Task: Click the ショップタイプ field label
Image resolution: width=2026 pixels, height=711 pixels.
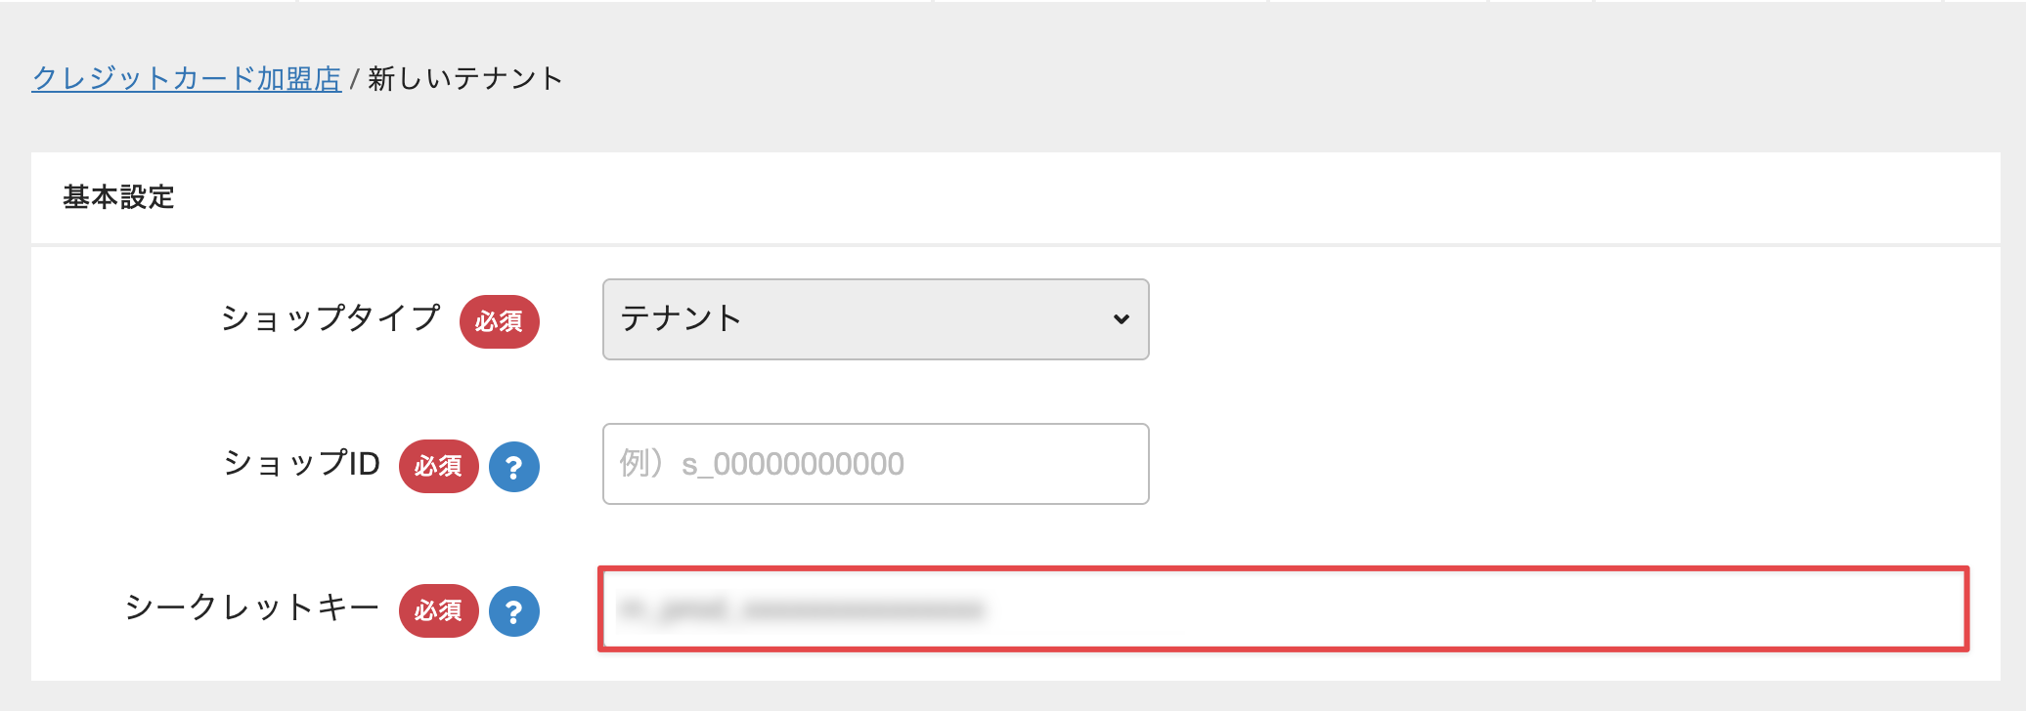Action: coord(330,318)
